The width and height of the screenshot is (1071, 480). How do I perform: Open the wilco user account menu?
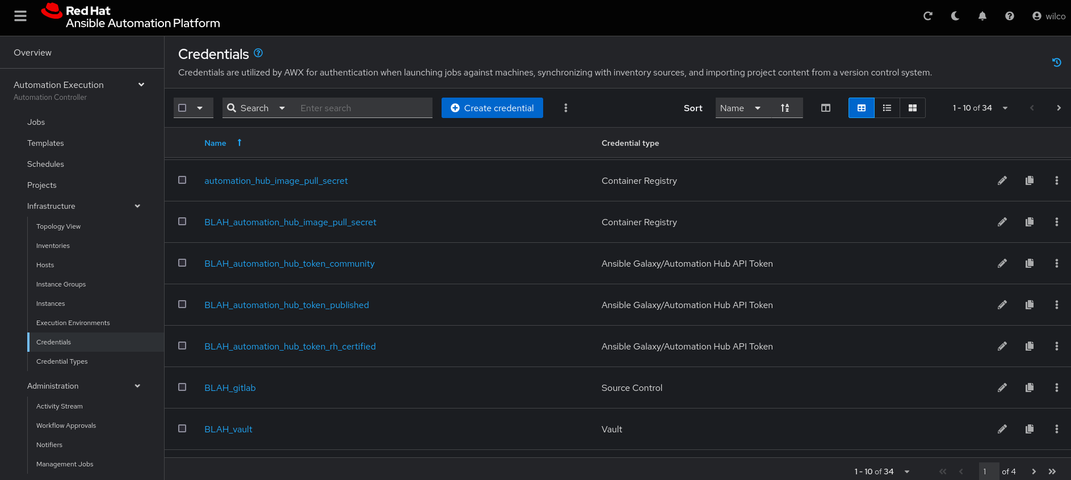point(1049,16)
